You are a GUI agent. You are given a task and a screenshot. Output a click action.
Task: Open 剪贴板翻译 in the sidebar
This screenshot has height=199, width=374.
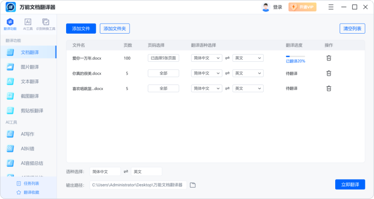[x=28, y=111]
